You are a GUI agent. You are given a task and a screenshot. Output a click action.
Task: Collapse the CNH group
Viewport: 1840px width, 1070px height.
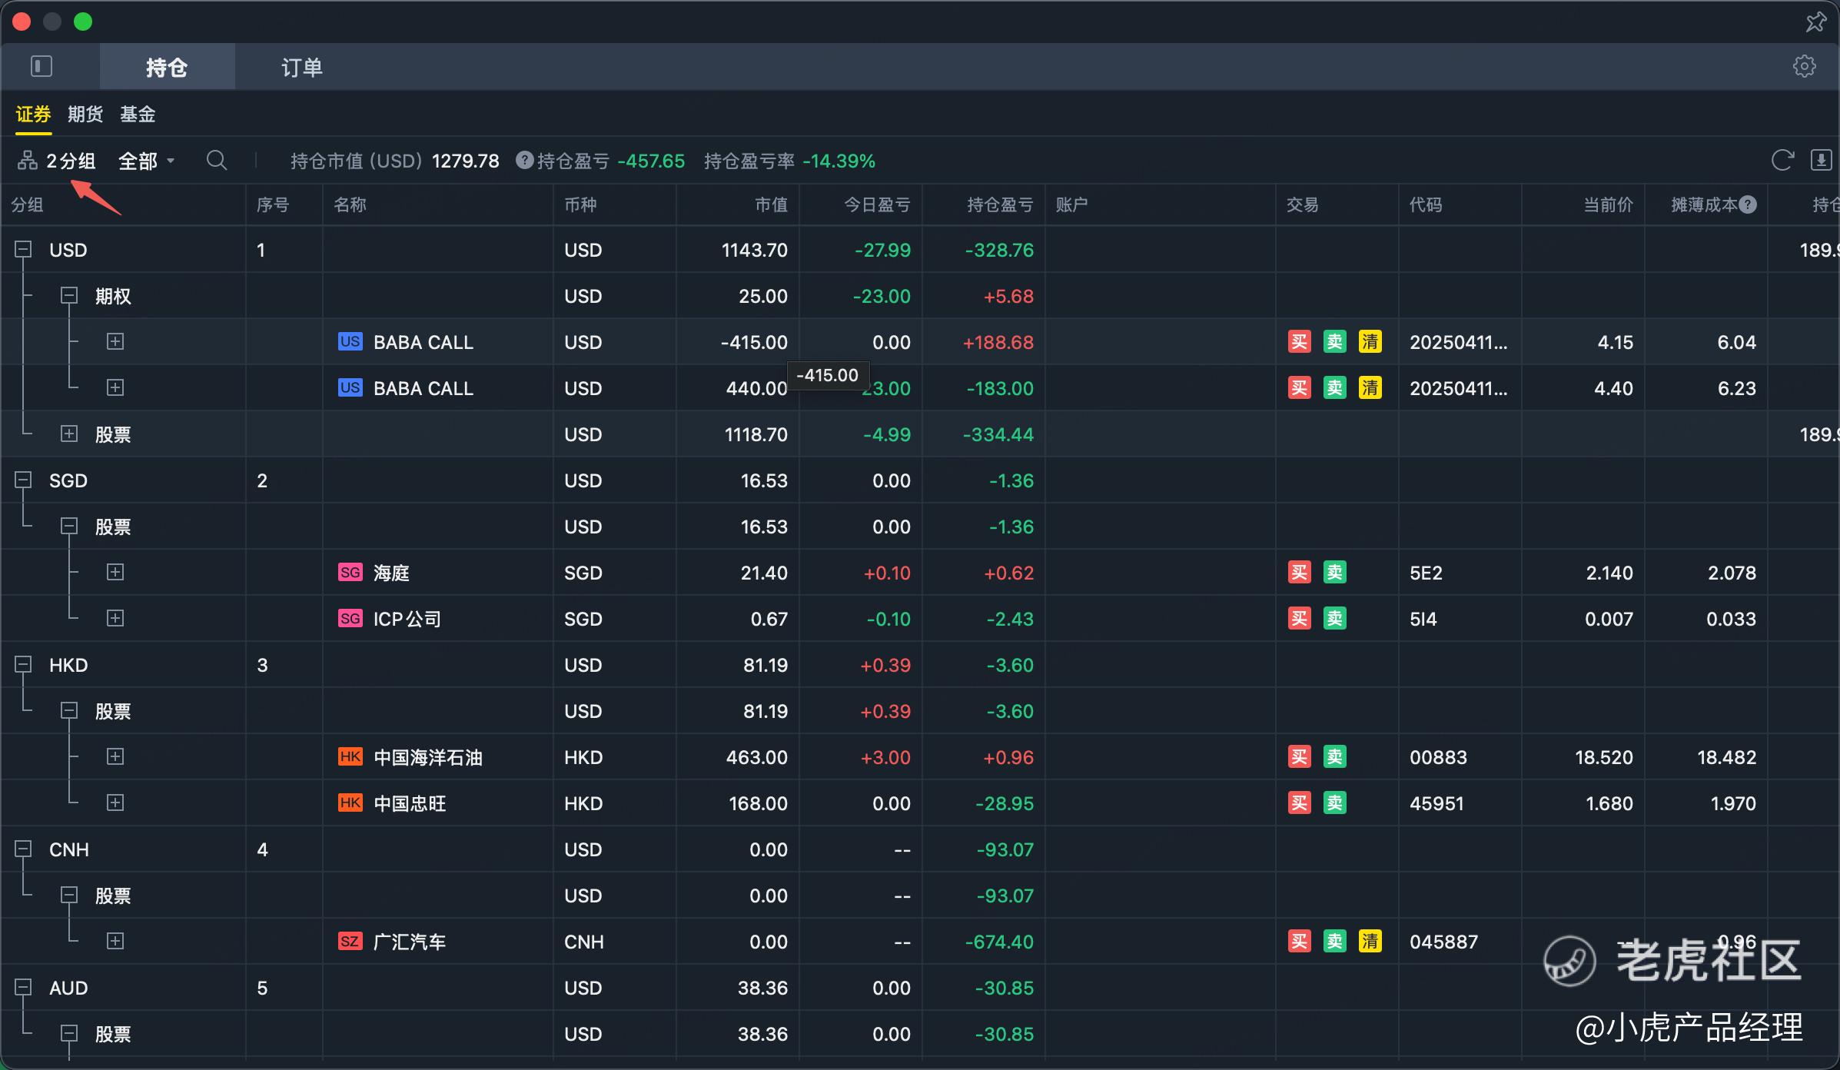click(x=23, y=849)
